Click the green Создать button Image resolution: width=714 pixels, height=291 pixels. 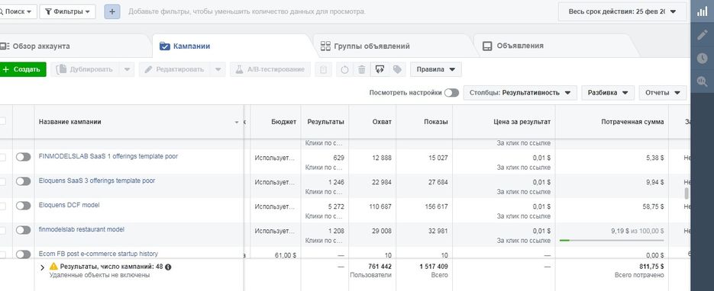(x=22, y=69)
